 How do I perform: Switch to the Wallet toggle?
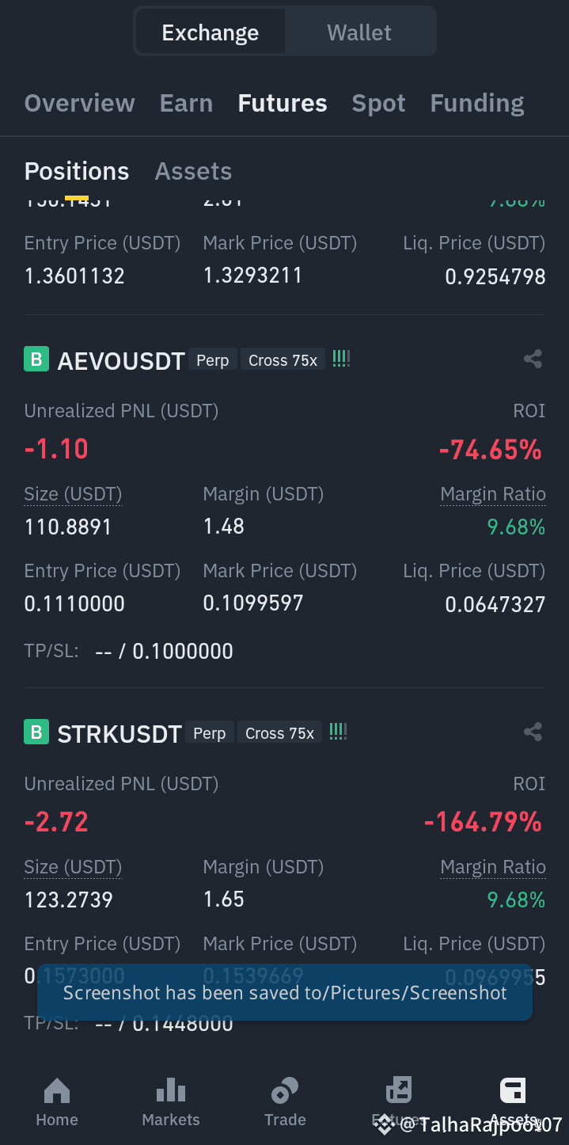coord(359,32)
